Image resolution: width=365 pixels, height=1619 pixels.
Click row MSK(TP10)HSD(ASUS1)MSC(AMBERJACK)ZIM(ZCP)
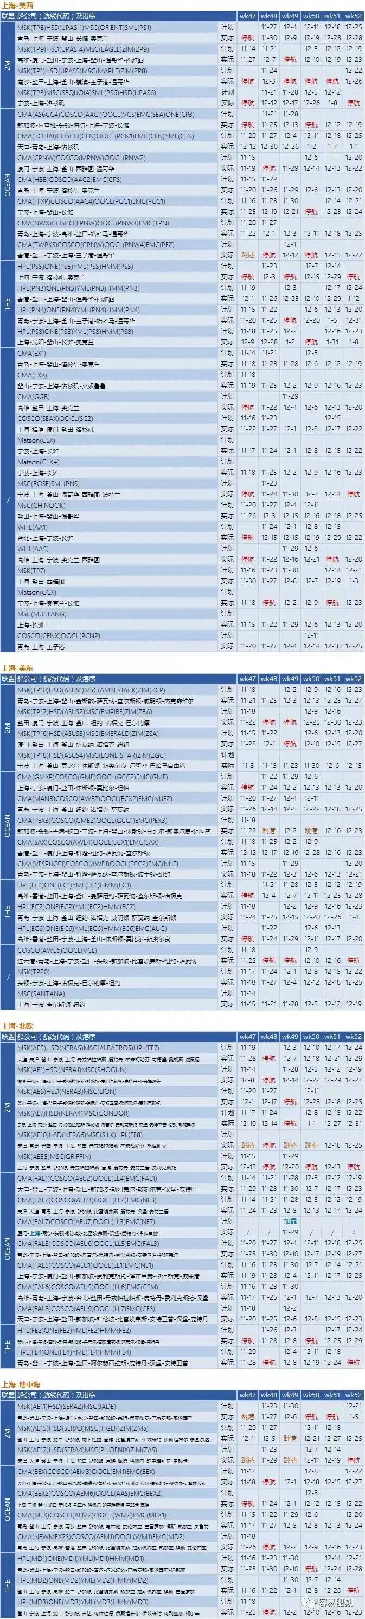tap(117, 689)
